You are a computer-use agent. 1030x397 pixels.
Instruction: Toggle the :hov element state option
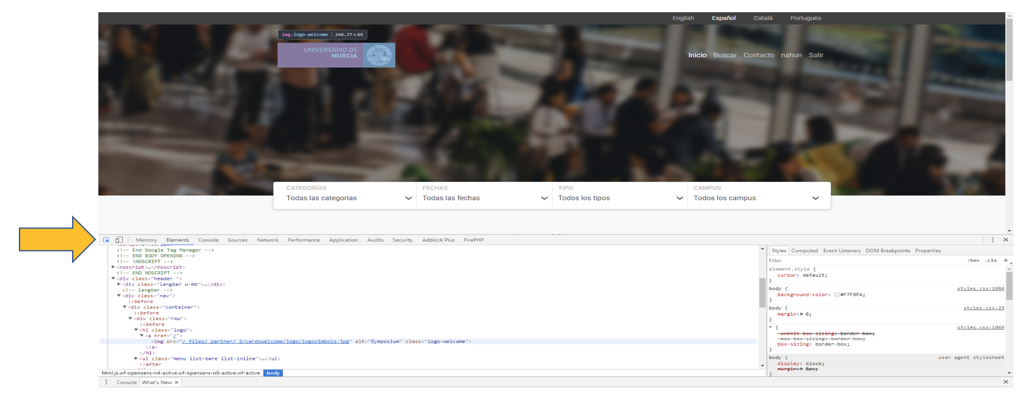tap(973, 260)
